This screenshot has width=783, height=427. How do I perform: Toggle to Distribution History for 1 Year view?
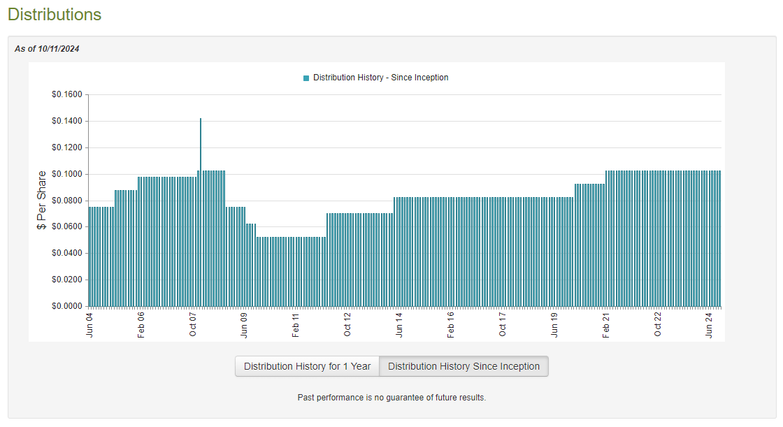click(x=306, y=366)
